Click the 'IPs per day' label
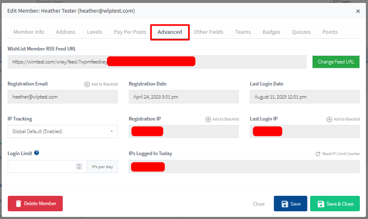 (x=102, y=167)
